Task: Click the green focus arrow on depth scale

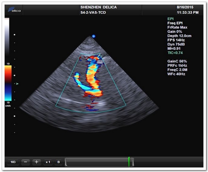Action: (17, 84)
